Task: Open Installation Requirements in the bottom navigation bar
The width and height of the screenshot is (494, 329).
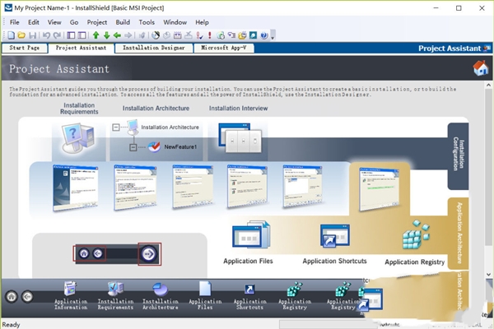Action: tap(115, 296)
